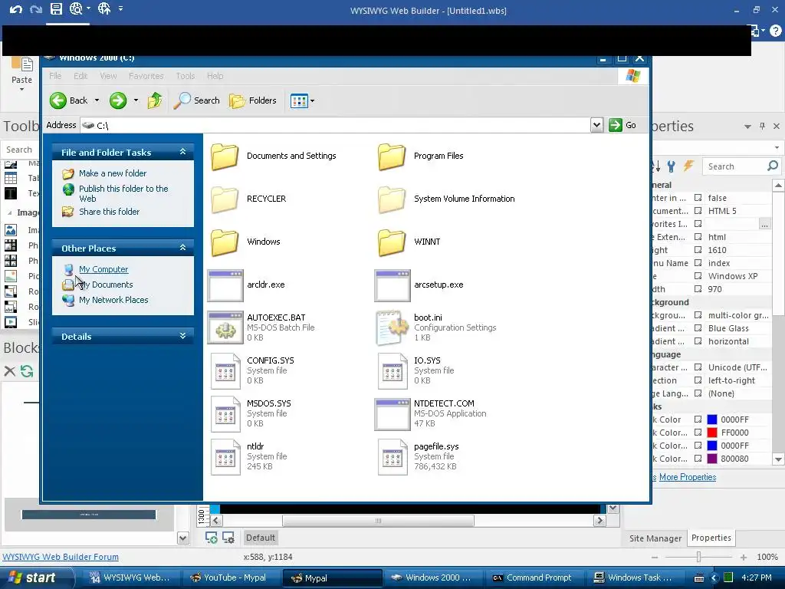Select the CONFIG.SYS file icon
Image resolution: width=785 pixels, height=589 pixels.
click(x=225, y=371)
